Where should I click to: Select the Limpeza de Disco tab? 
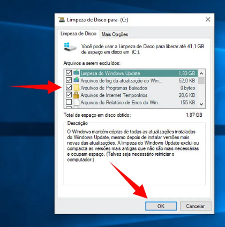78,34
